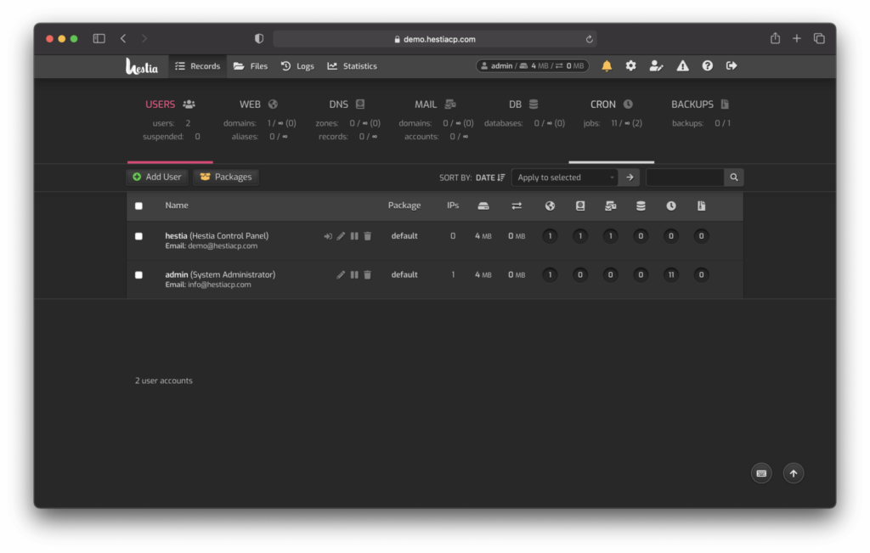Click the warning triangle icon
This screenshot has width=870, height=553.
click(x=682, y=66)
